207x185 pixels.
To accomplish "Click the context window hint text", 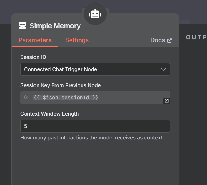I will (91, 138).
